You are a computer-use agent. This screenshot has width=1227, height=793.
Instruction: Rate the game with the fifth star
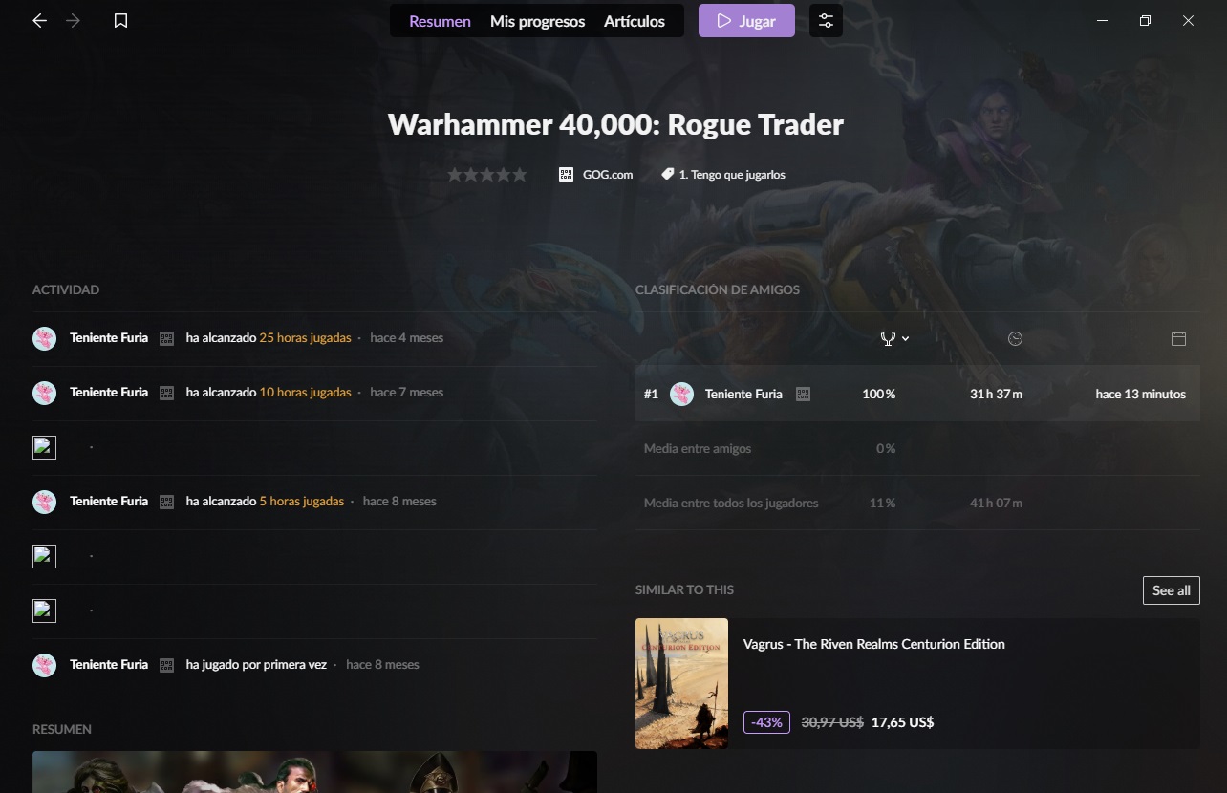(519, 174)
